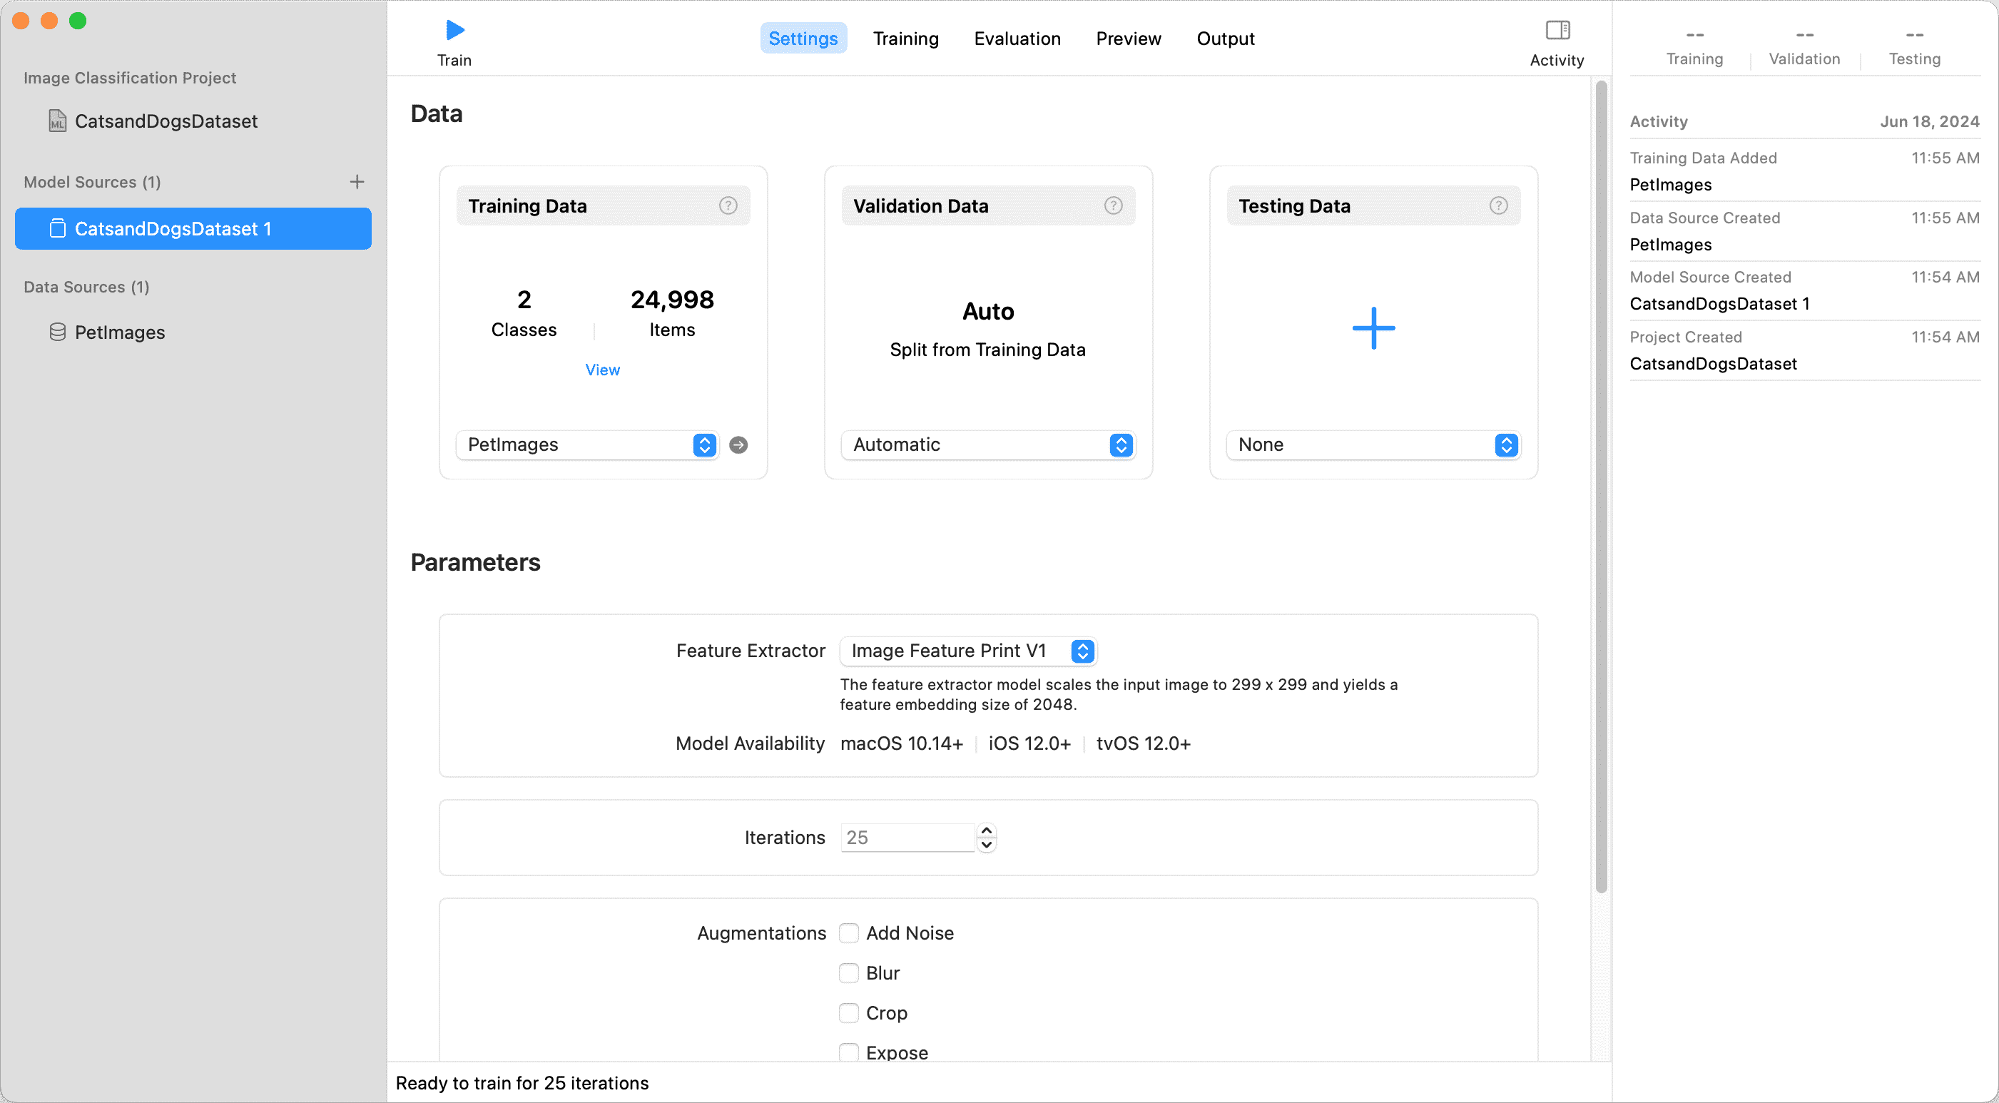
Task: Open the Validation Data Automatic dropdown
Action: tap(987, 444)
